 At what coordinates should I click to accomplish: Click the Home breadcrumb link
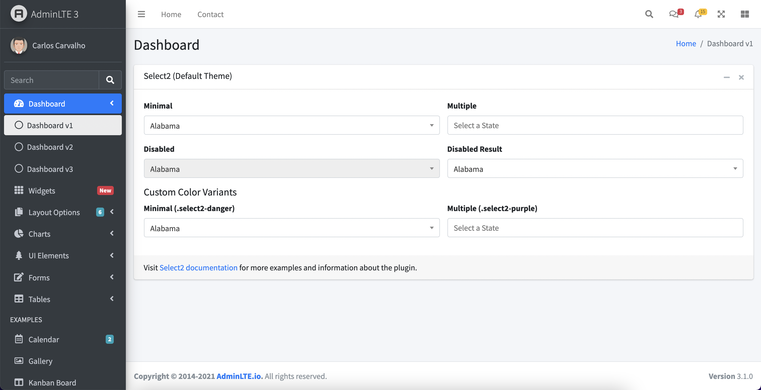pyautogui.click(x=686, y=44)
